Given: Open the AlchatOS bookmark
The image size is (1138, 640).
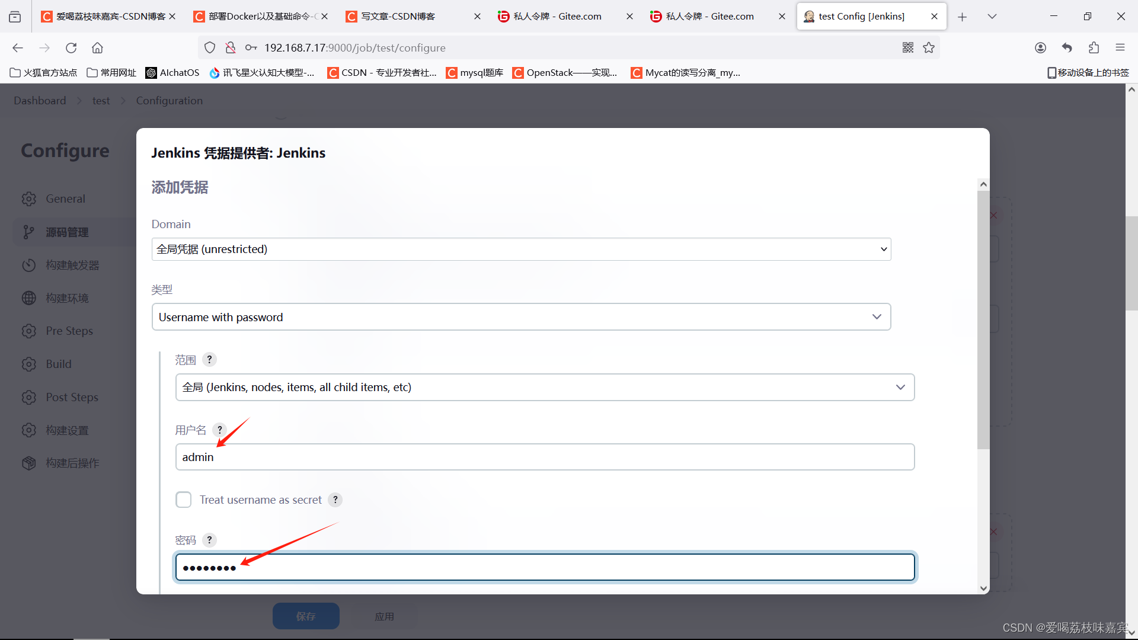Looking at the screenshot, I should [x=172, y=73].
